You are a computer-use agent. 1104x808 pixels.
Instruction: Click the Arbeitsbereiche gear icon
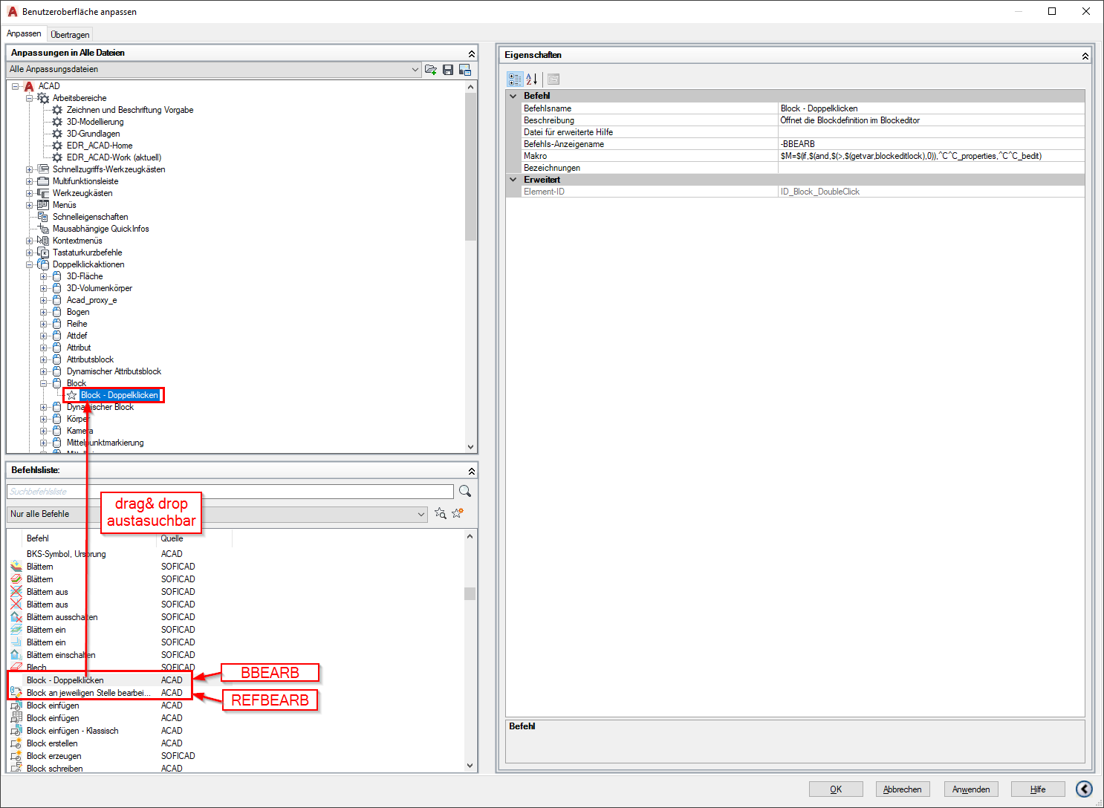pyautogui.click(x=43, y=98)
